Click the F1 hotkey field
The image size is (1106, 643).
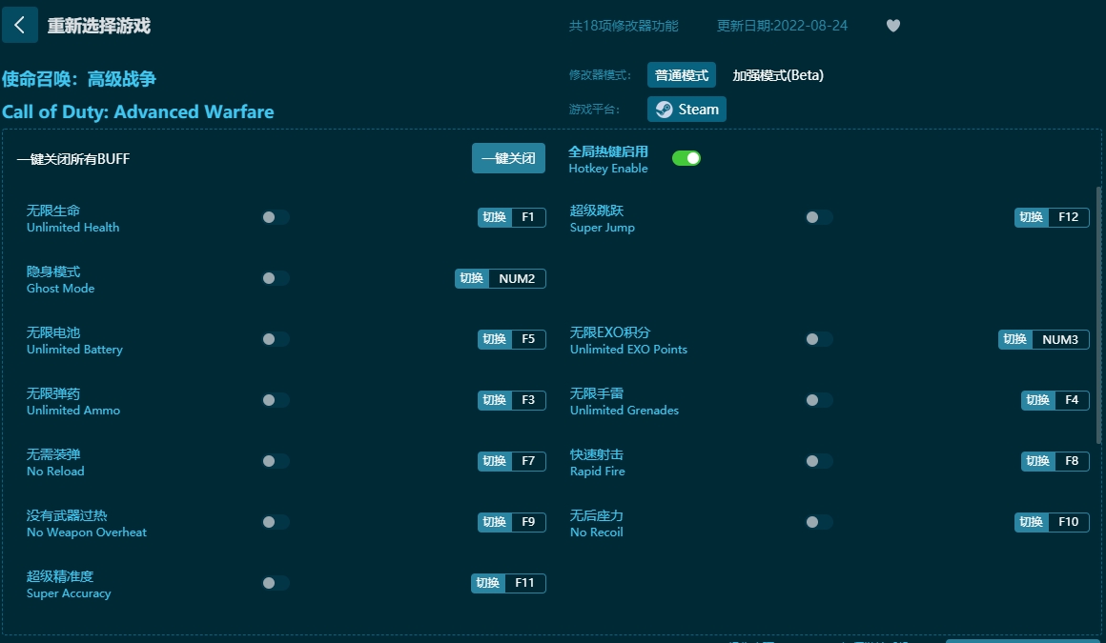[528, 217]
